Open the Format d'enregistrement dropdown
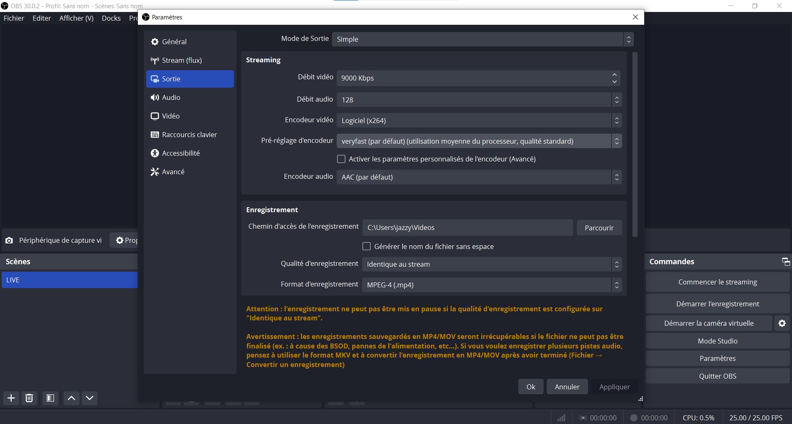 pos(491,285)
